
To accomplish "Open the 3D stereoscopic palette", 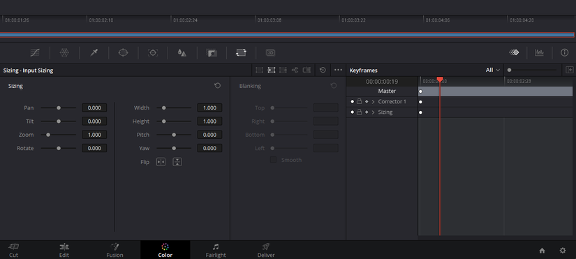I will 270,53.
